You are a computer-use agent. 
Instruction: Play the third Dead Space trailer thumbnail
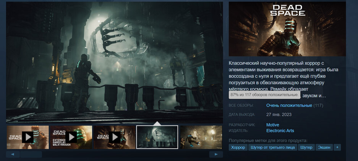(115, 137)
